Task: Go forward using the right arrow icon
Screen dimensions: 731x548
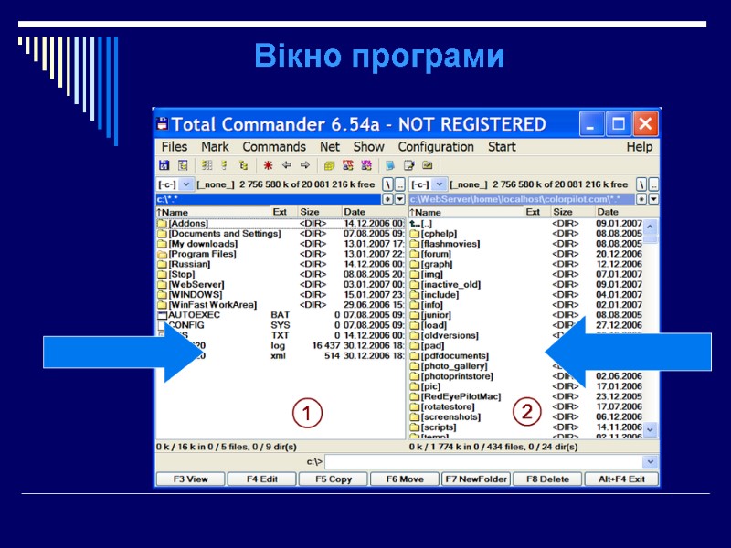Action: (305, 165)
